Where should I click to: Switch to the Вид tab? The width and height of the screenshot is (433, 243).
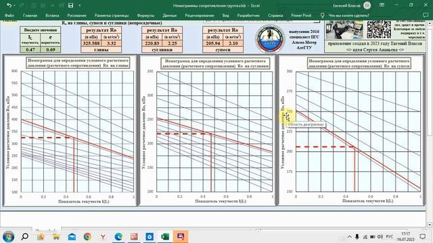pos(225,16)
